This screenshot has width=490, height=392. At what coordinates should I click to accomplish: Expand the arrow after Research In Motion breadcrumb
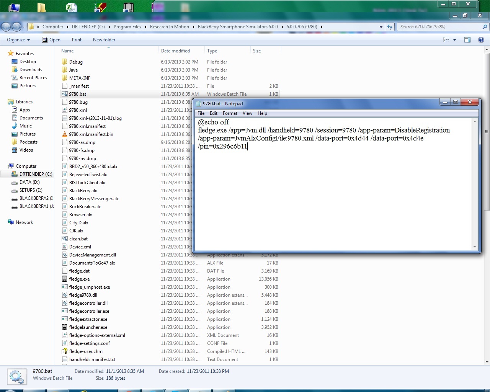click(194, 27)
